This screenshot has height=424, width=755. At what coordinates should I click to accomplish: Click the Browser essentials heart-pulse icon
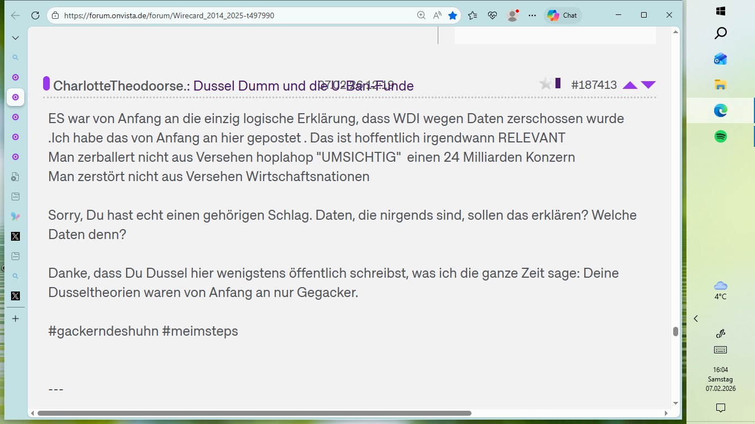click(x=492, y=15)
